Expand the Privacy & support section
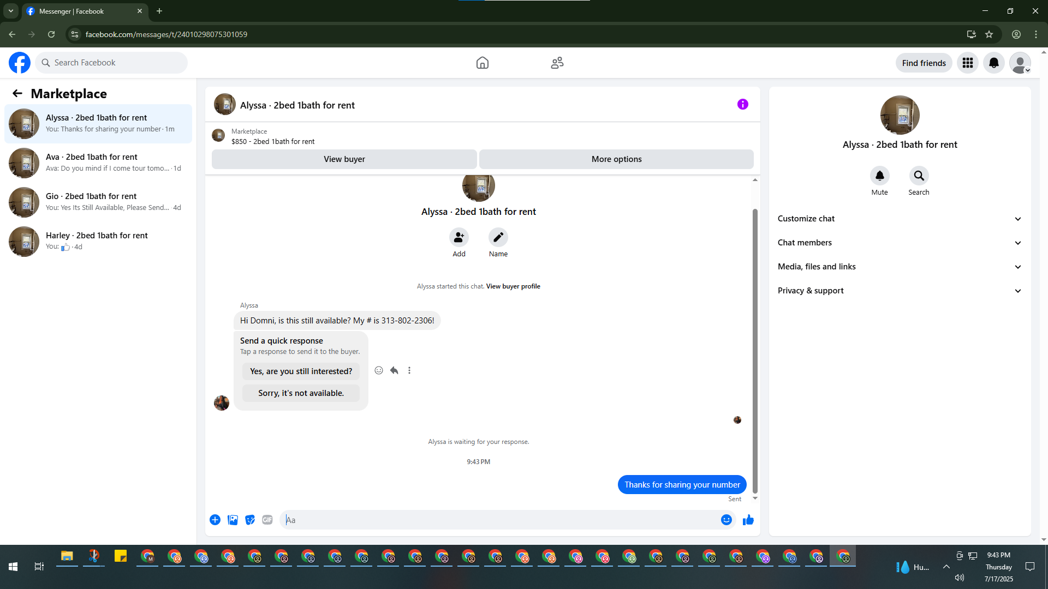 click(x=900, y=291)
